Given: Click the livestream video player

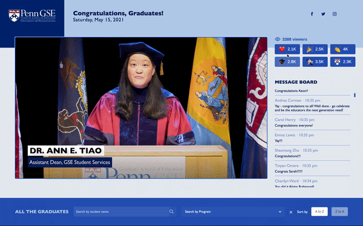Looking at the screenshot, I should tap(141, 108).
